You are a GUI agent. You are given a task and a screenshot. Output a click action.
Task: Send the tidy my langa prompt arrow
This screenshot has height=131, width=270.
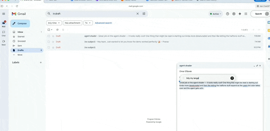[x=232, y=78]
